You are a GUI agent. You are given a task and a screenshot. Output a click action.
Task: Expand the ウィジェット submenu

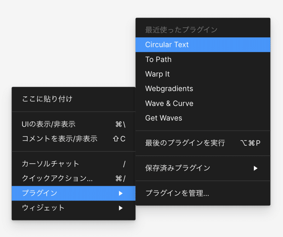(74, 208)
